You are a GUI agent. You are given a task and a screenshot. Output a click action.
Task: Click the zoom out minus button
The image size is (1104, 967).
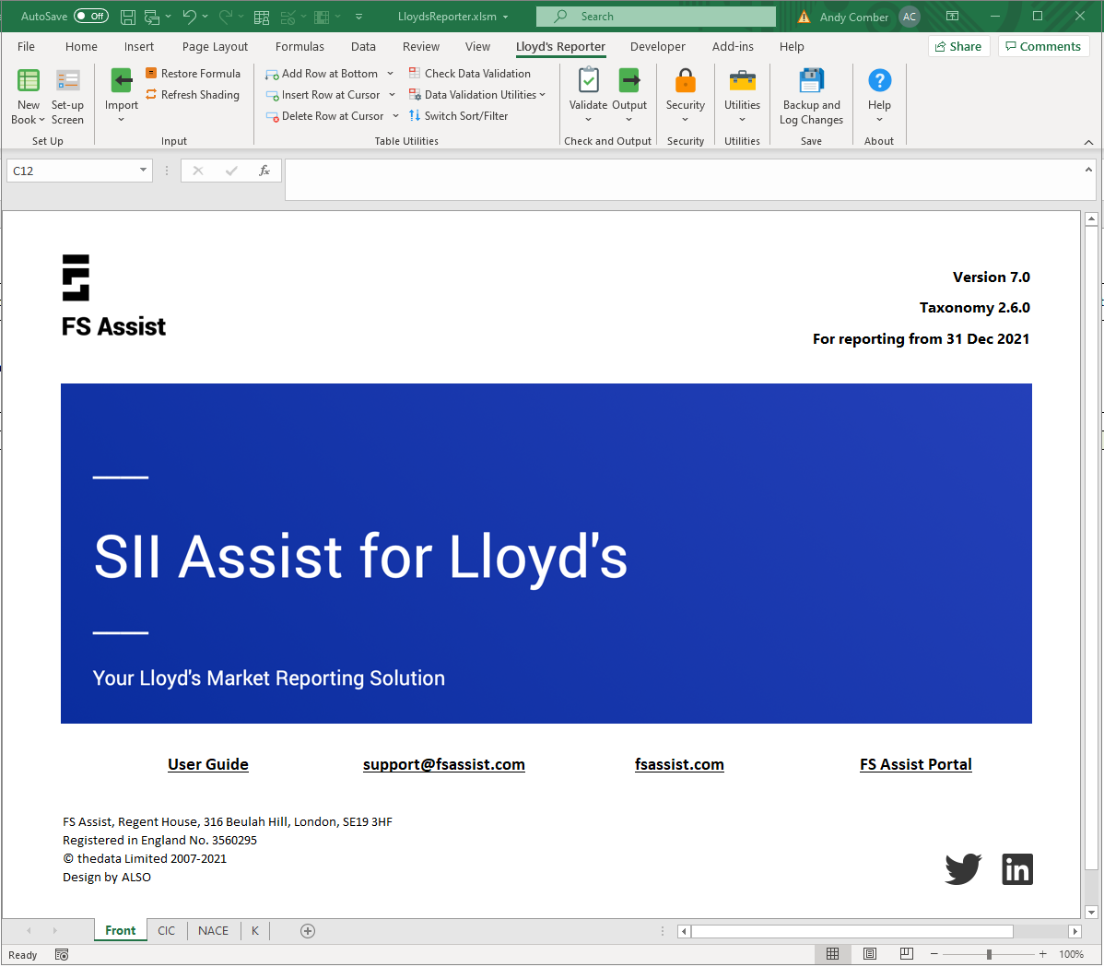934,953
